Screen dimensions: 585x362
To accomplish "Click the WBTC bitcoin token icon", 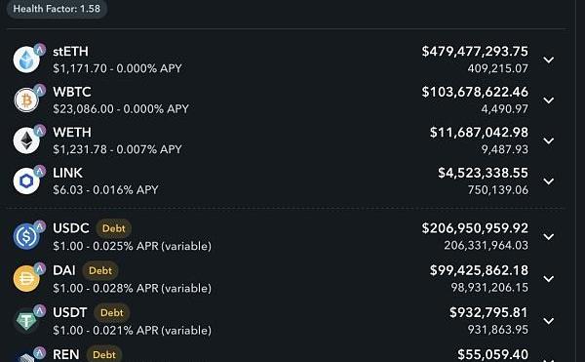I will coord(26,101).
